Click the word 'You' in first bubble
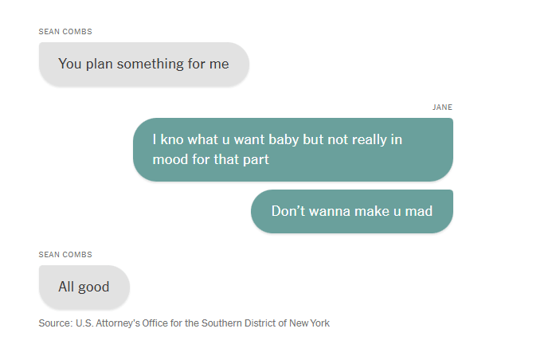This screenshot has height=356, width=552. click(70, 64)
